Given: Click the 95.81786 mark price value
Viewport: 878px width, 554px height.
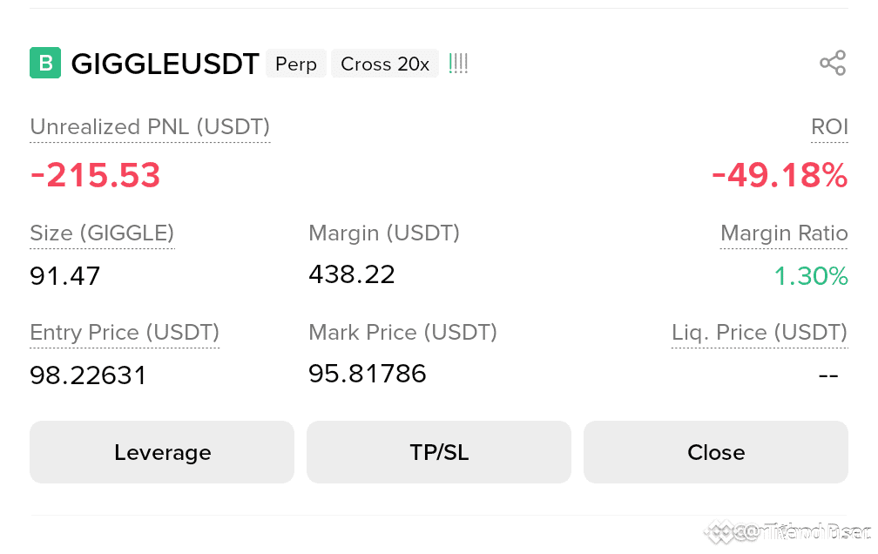Looking at the screenshot, I should pyautogui.click(x=368, y=374).
